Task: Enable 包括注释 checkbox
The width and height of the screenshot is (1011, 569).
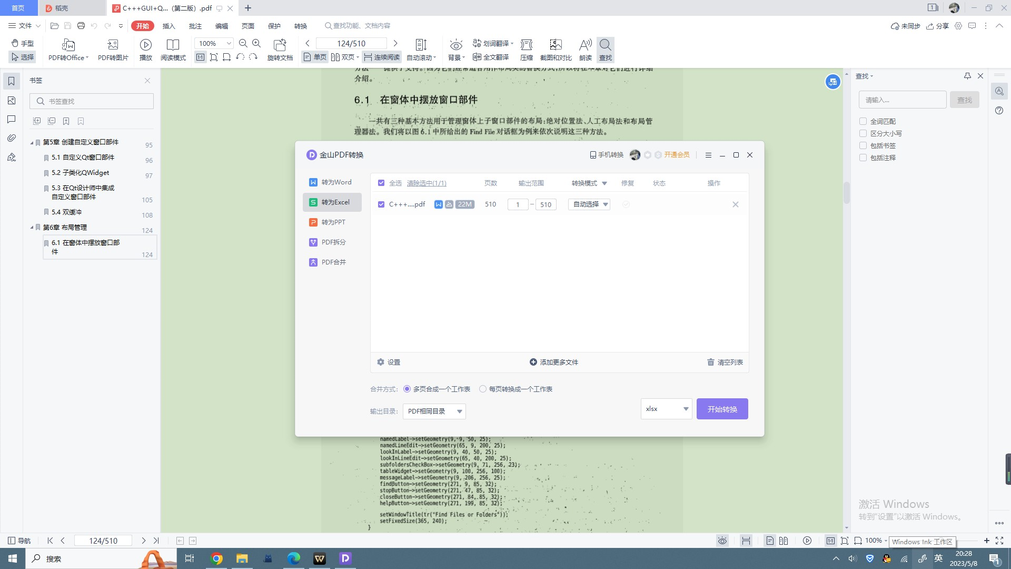Action: [863, 158]
